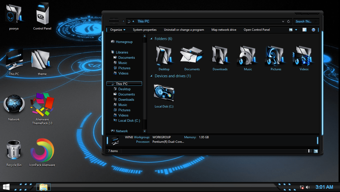Image resolution: width=340 pixels, height=192 pixels.
Task: Launch Control Panel from the desktop
Action: [x=42, y=14]
